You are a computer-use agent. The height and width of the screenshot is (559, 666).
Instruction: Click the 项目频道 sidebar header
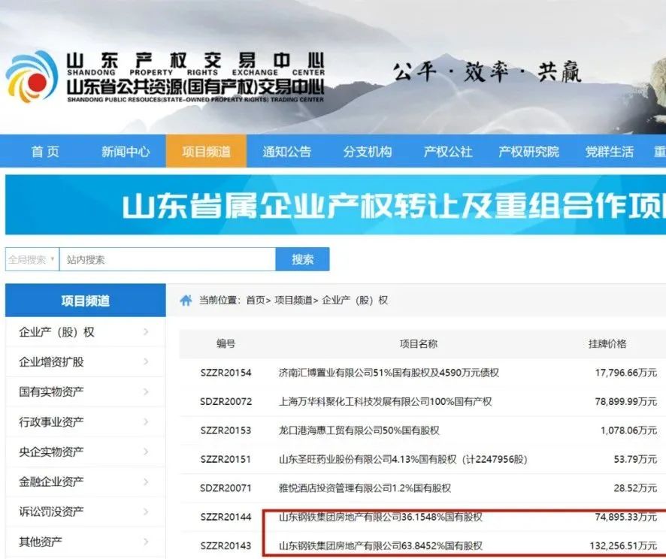point(86,301)
